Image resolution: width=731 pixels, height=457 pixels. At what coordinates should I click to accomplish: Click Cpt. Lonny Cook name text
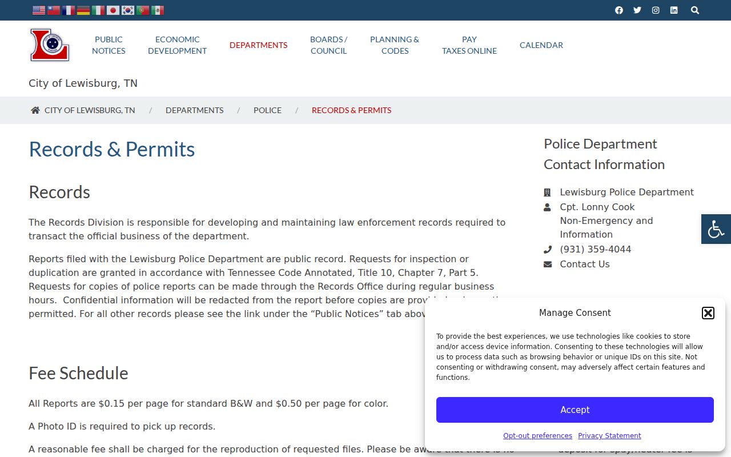coord(597,207)
